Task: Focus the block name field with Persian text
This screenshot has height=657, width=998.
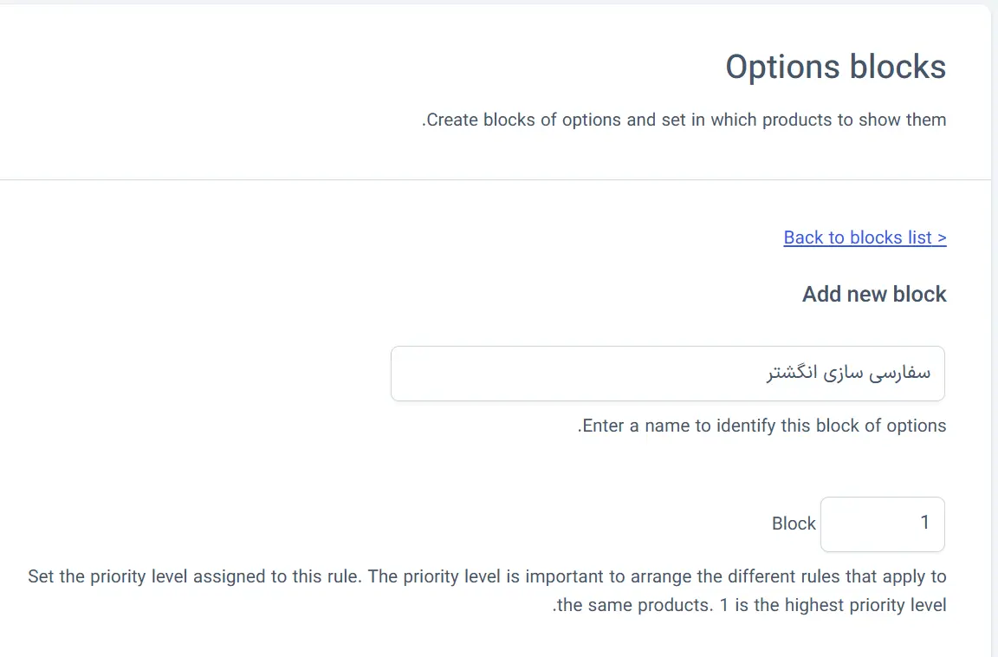Action: coord(668,374)
